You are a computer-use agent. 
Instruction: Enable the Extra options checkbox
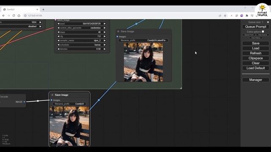263,32
